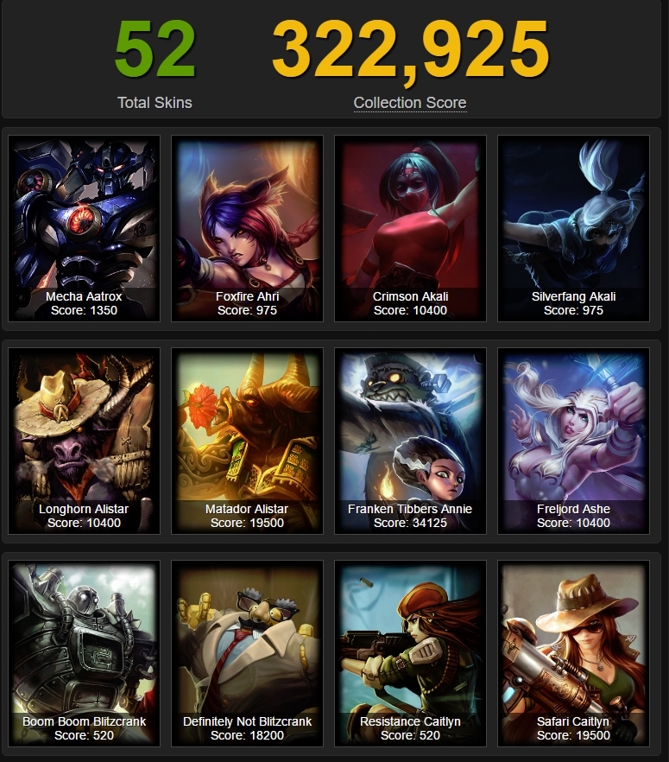Click the Franken Tibbers Annie score caption
669x762 pixels.
pyautogui.click(x=410, y=523)
